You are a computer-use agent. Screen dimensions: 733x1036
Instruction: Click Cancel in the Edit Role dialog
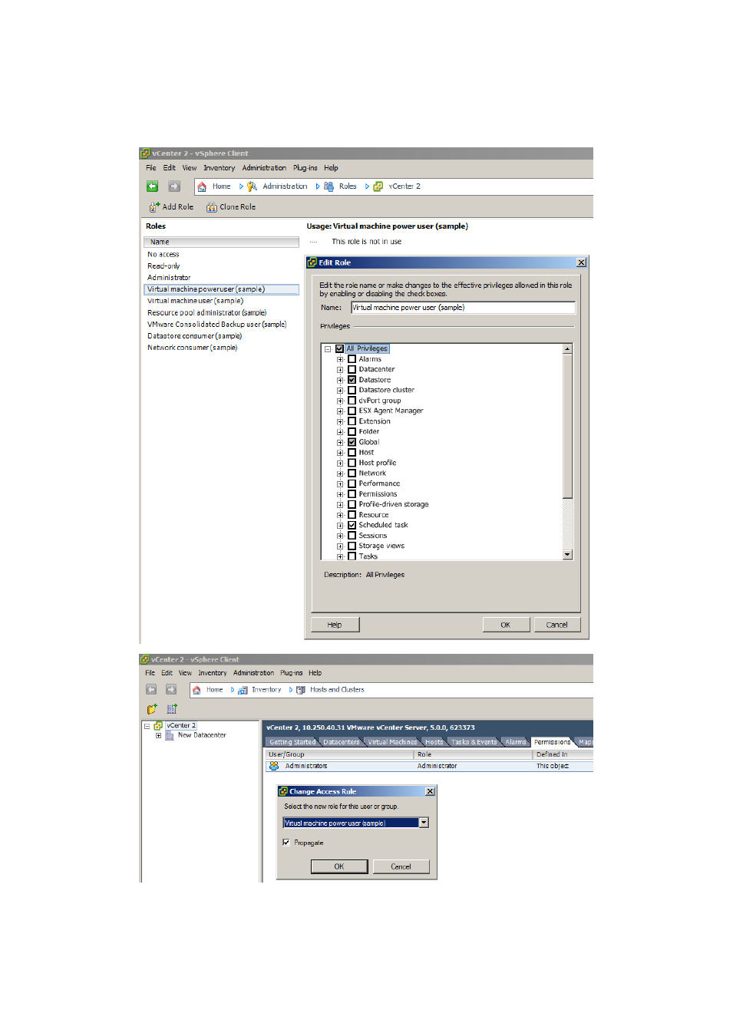tap(557, 625)
